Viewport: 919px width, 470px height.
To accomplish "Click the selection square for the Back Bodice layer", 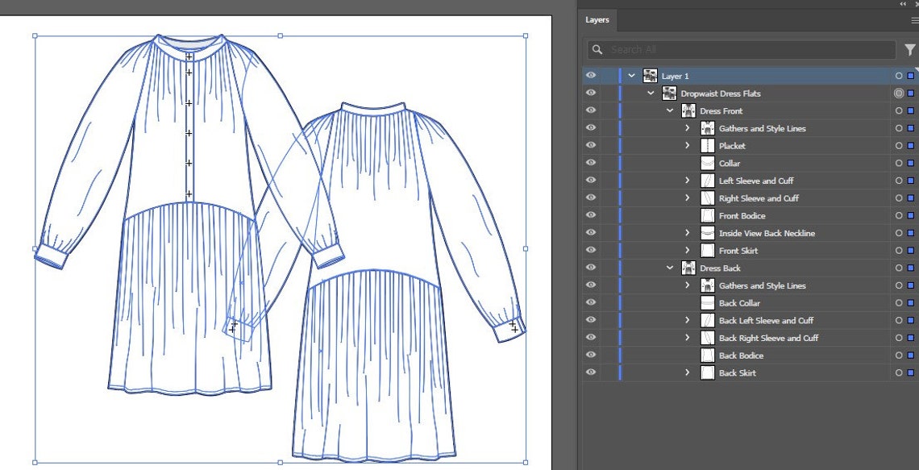I will pos(911,355).
